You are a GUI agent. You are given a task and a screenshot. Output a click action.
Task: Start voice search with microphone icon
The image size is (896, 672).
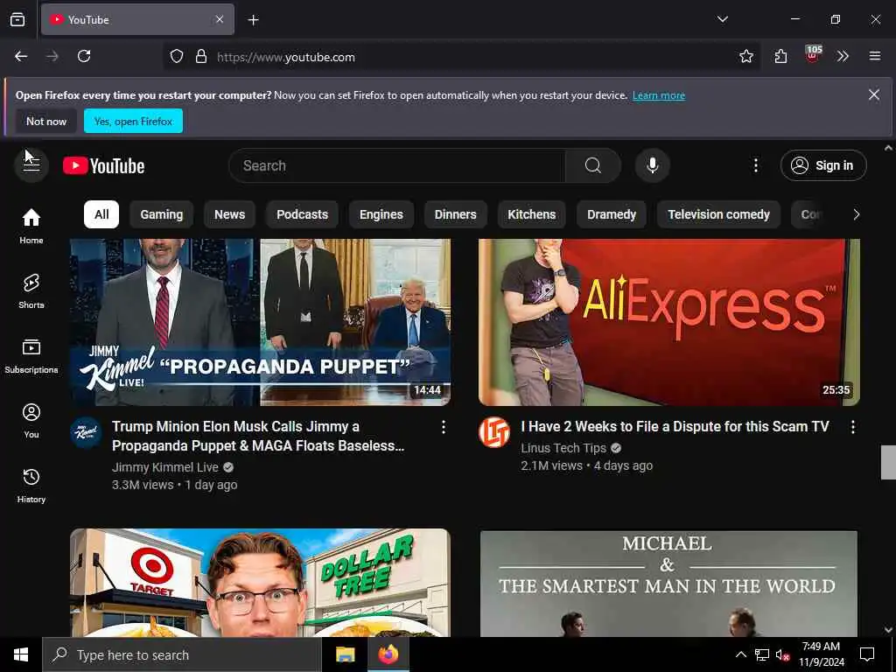pos(652,165)
